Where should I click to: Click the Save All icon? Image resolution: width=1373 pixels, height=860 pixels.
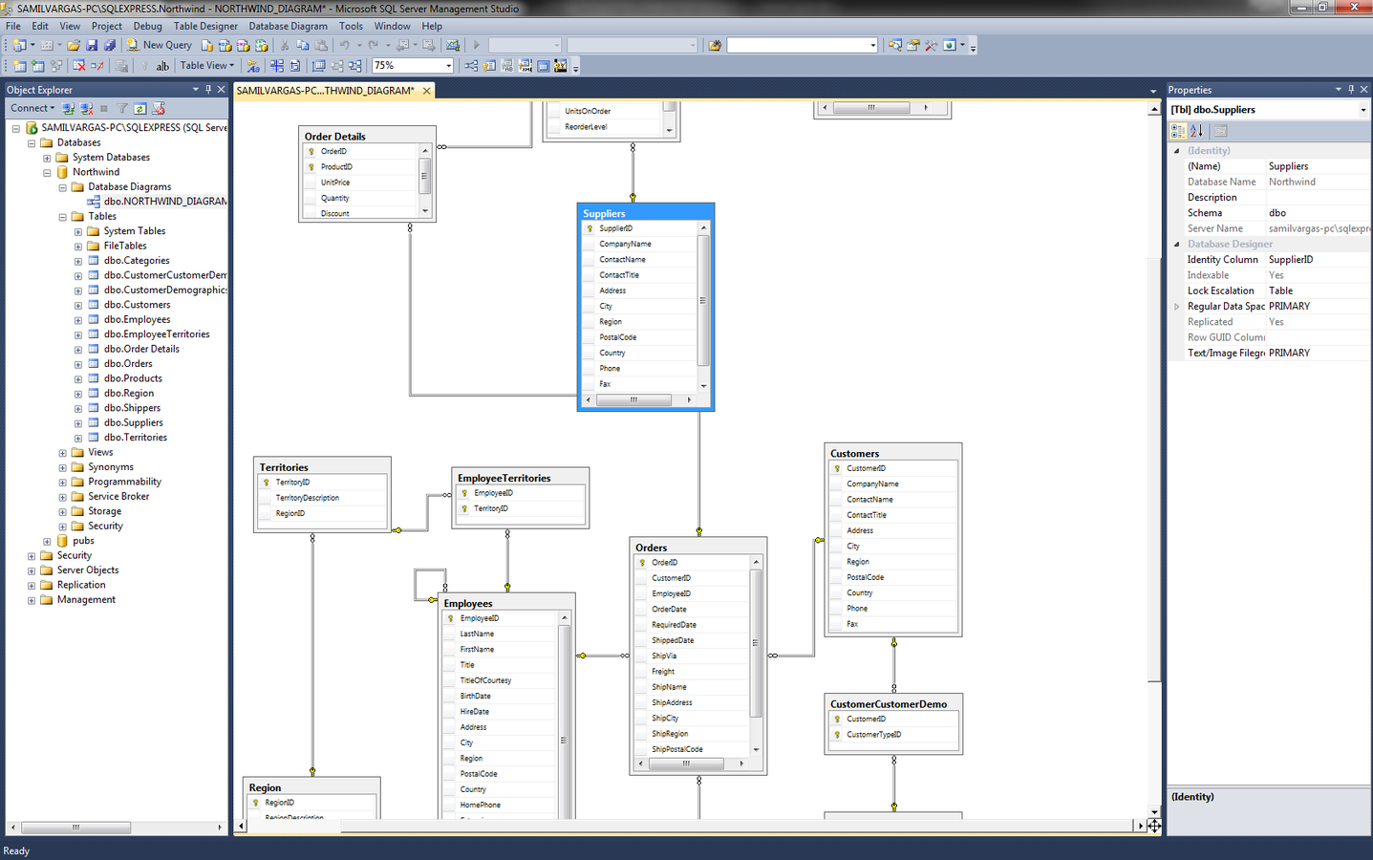click(x=110, y=45)
